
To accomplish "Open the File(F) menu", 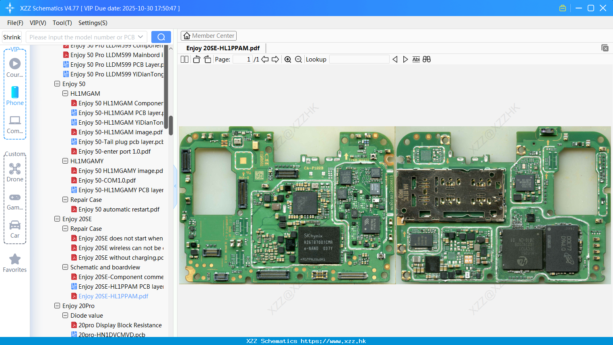I will [15, 23].
